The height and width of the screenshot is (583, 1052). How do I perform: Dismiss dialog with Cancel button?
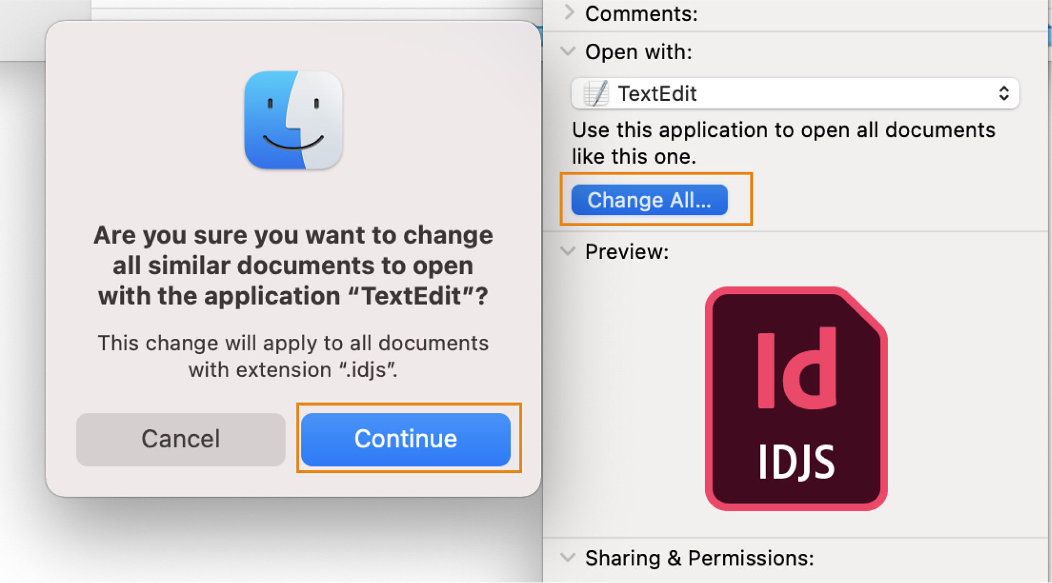coord(181,439)
